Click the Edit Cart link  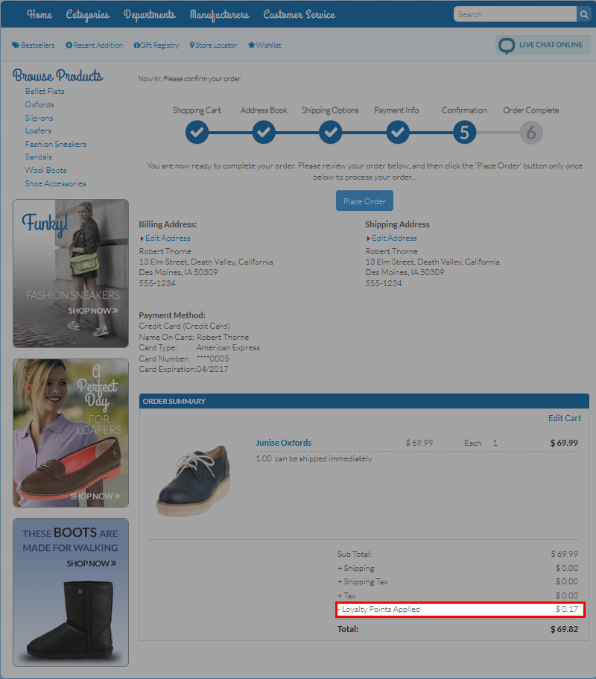coord(565,418)
